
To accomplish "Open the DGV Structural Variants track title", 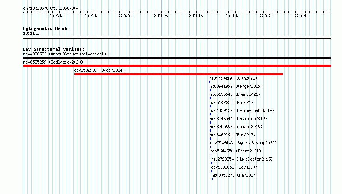I will [54, 49].
